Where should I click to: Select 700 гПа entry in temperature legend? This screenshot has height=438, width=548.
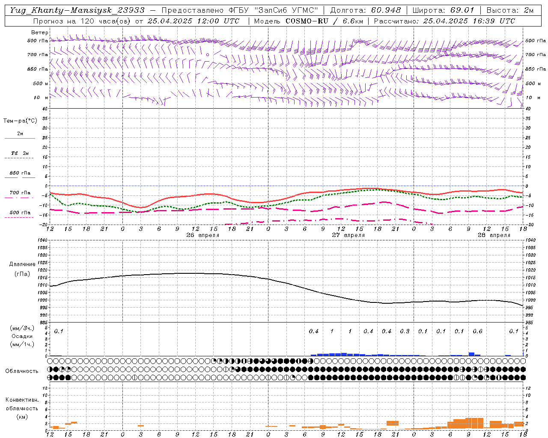[20, 193]
